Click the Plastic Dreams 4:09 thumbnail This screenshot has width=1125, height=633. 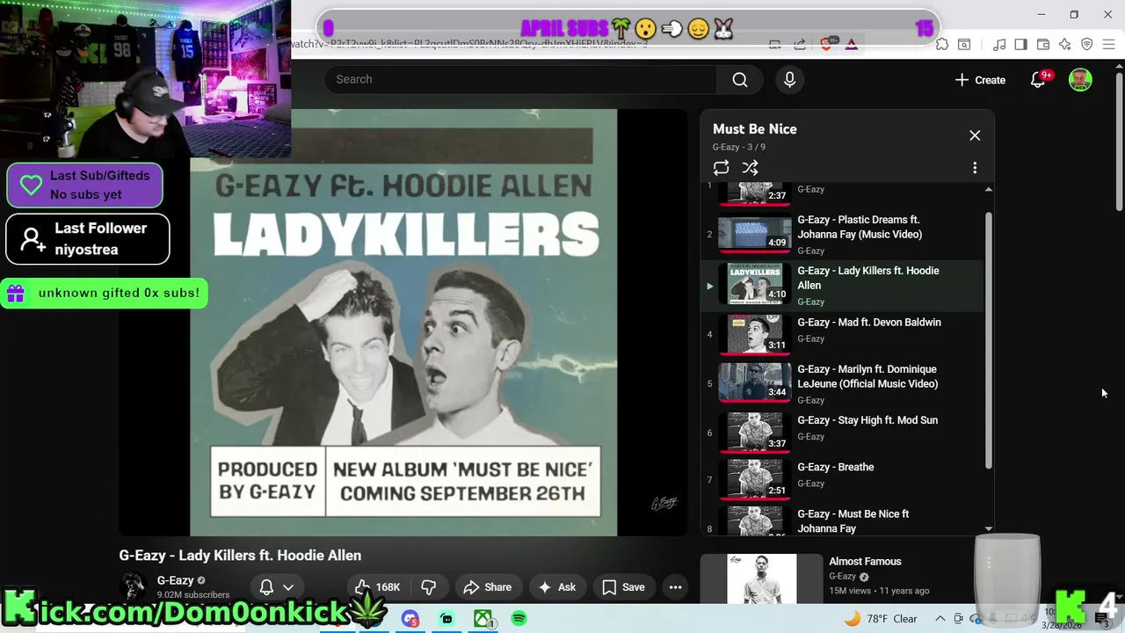pos(754,235)
